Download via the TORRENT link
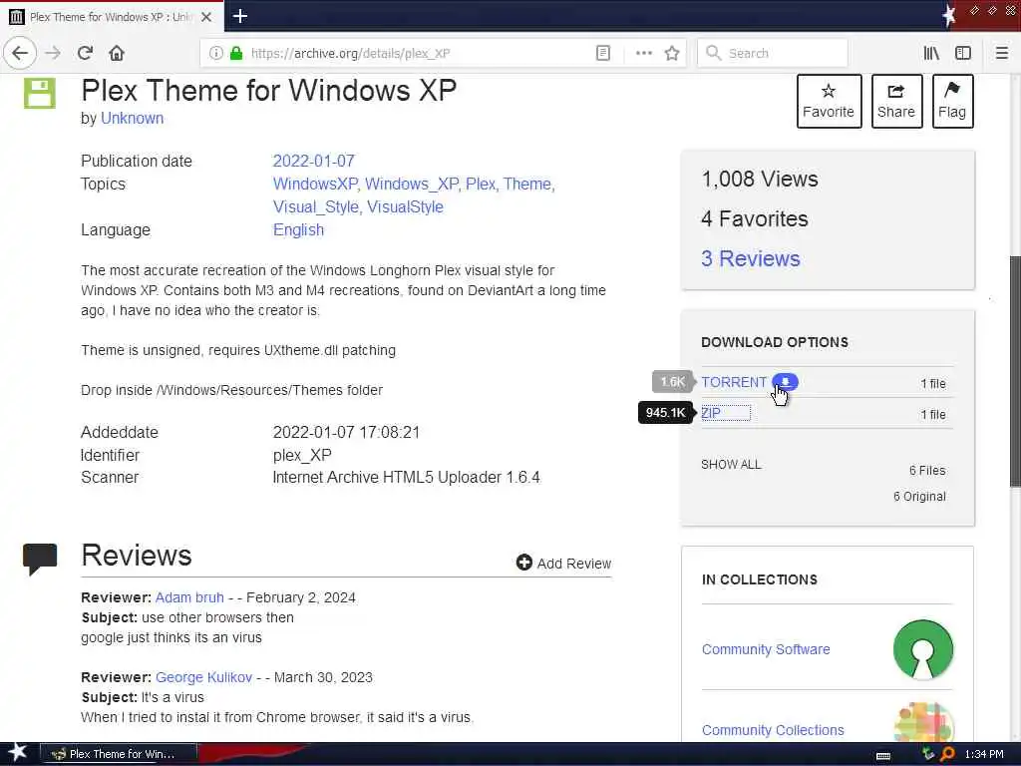 [734, 382]
